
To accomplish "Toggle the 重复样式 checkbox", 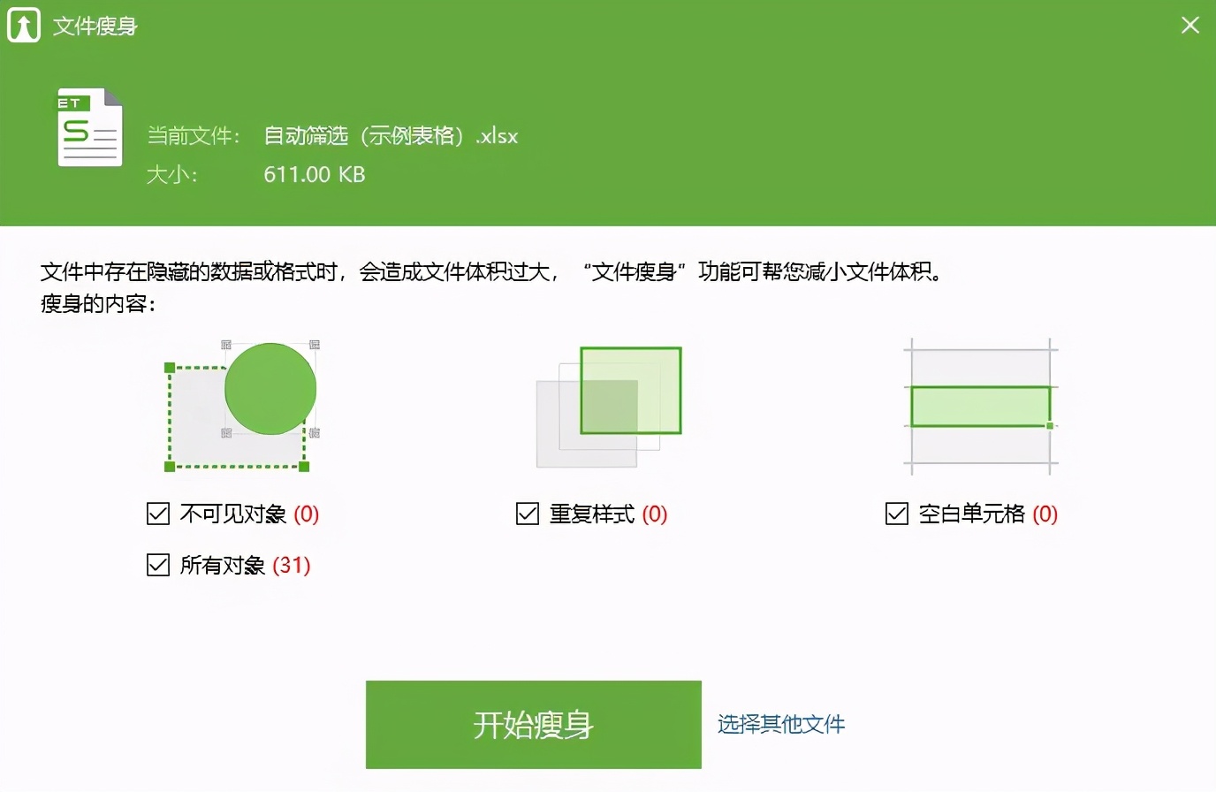I will point(527,513).
